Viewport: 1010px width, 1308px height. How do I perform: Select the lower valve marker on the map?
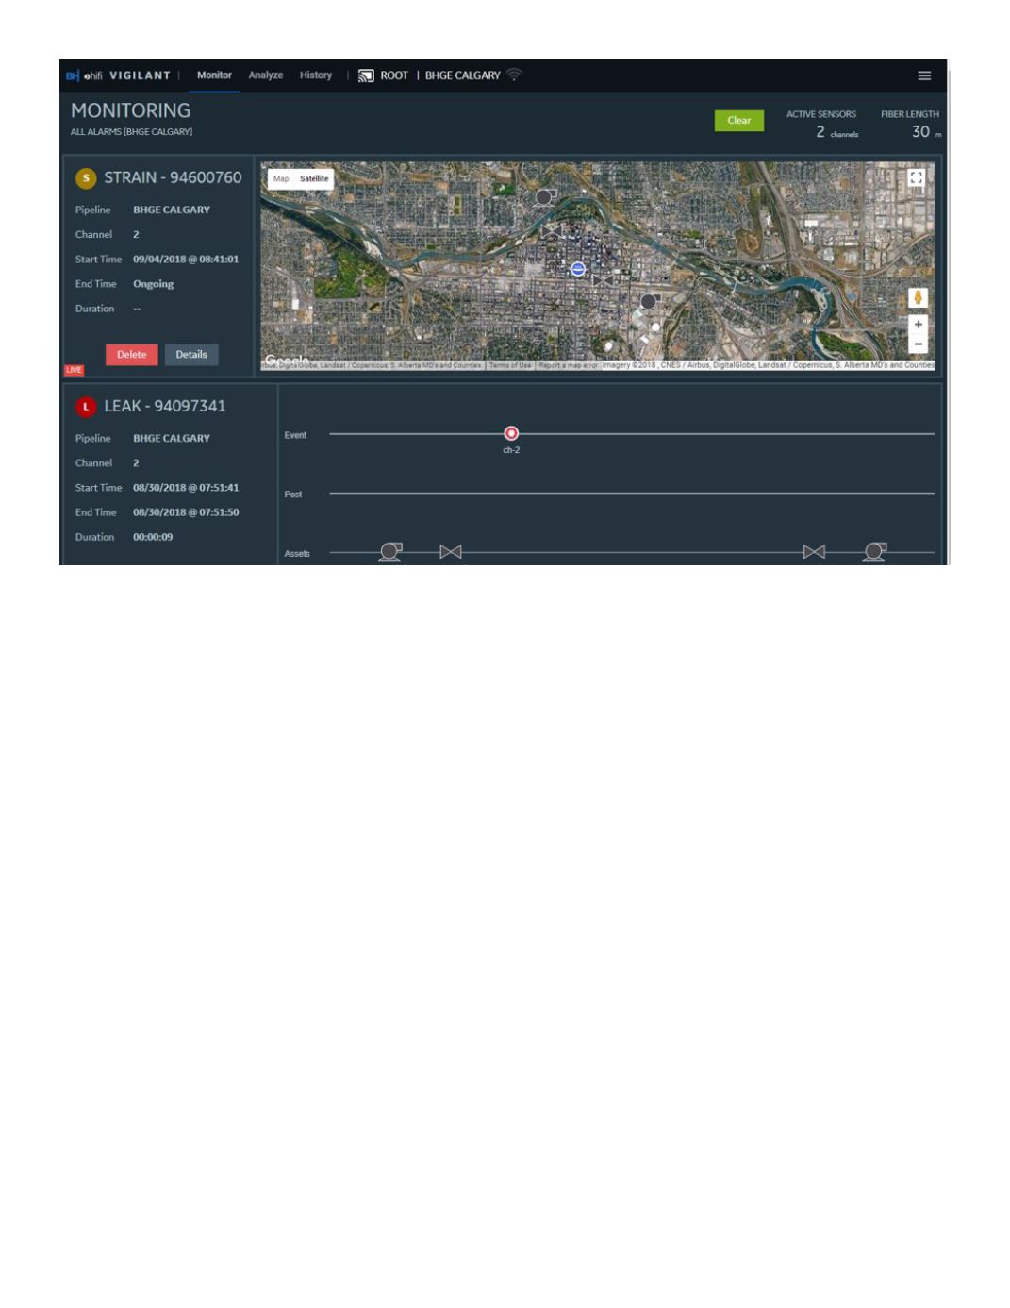pyautogui.click(x=602, y=280)
